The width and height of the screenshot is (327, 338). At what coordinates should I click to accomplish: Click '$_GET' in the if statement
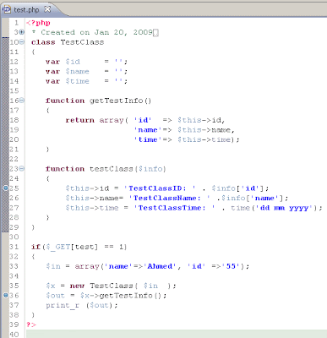(57, 247)
